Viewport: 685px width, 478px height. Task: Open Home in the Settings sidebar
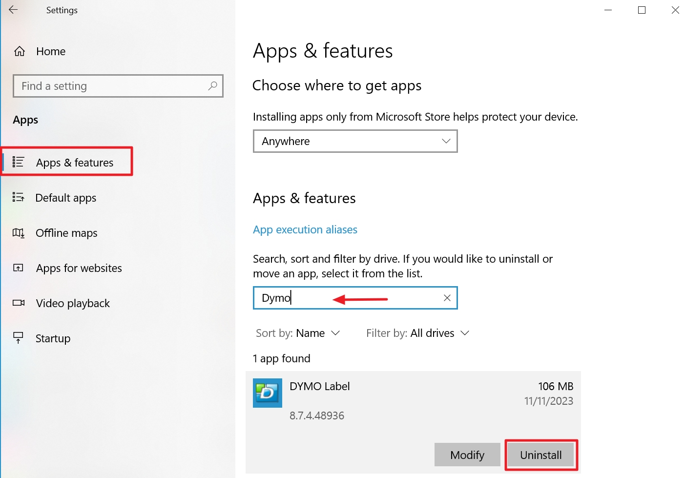click(x=51, y=51)
